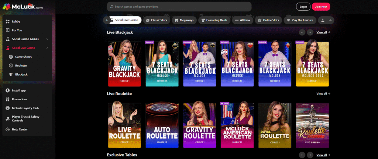Click the Game Shows icon
378x159 pixels.
pos(11,57)
